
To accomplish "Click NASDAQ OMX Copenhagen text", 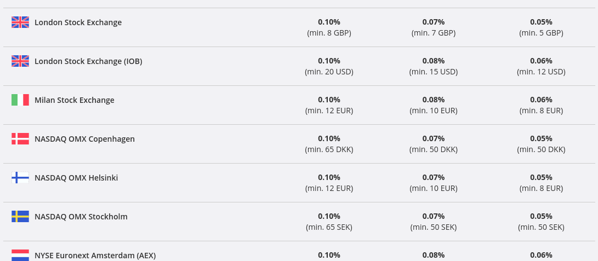I will (x=84, y=139).
